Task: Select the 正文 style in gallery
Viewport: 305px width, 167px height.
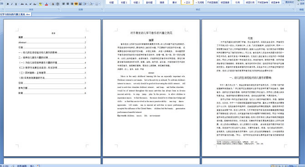Action: coord(187,2)
